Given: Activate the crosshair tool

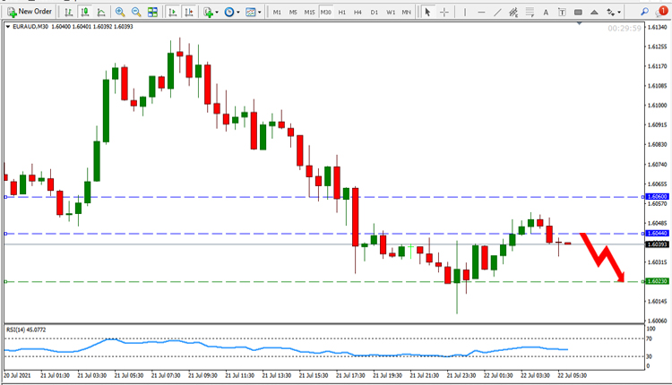Looking at the screenshot, I should click(x=444, y=12).
